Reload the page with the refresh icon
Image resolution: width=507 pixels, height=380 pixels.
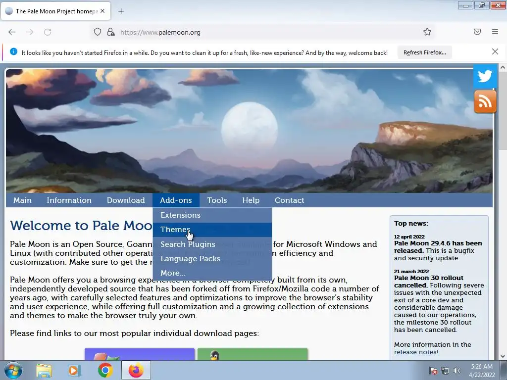click(x=48, y=32)
